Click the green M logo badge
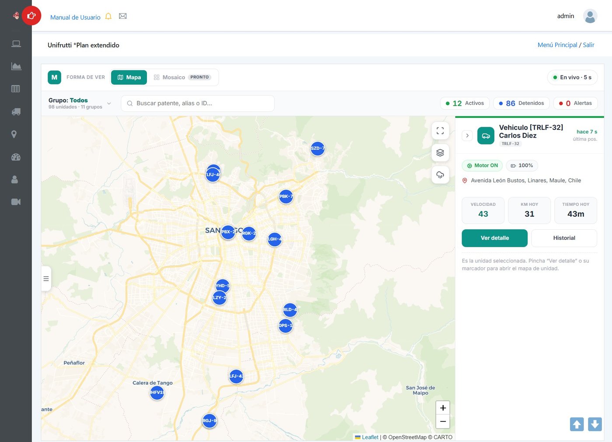 click(x=54, y=77)
